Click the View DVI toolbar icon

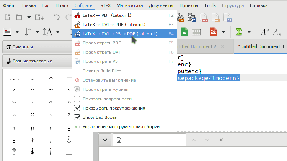click(x=215, y=18)
